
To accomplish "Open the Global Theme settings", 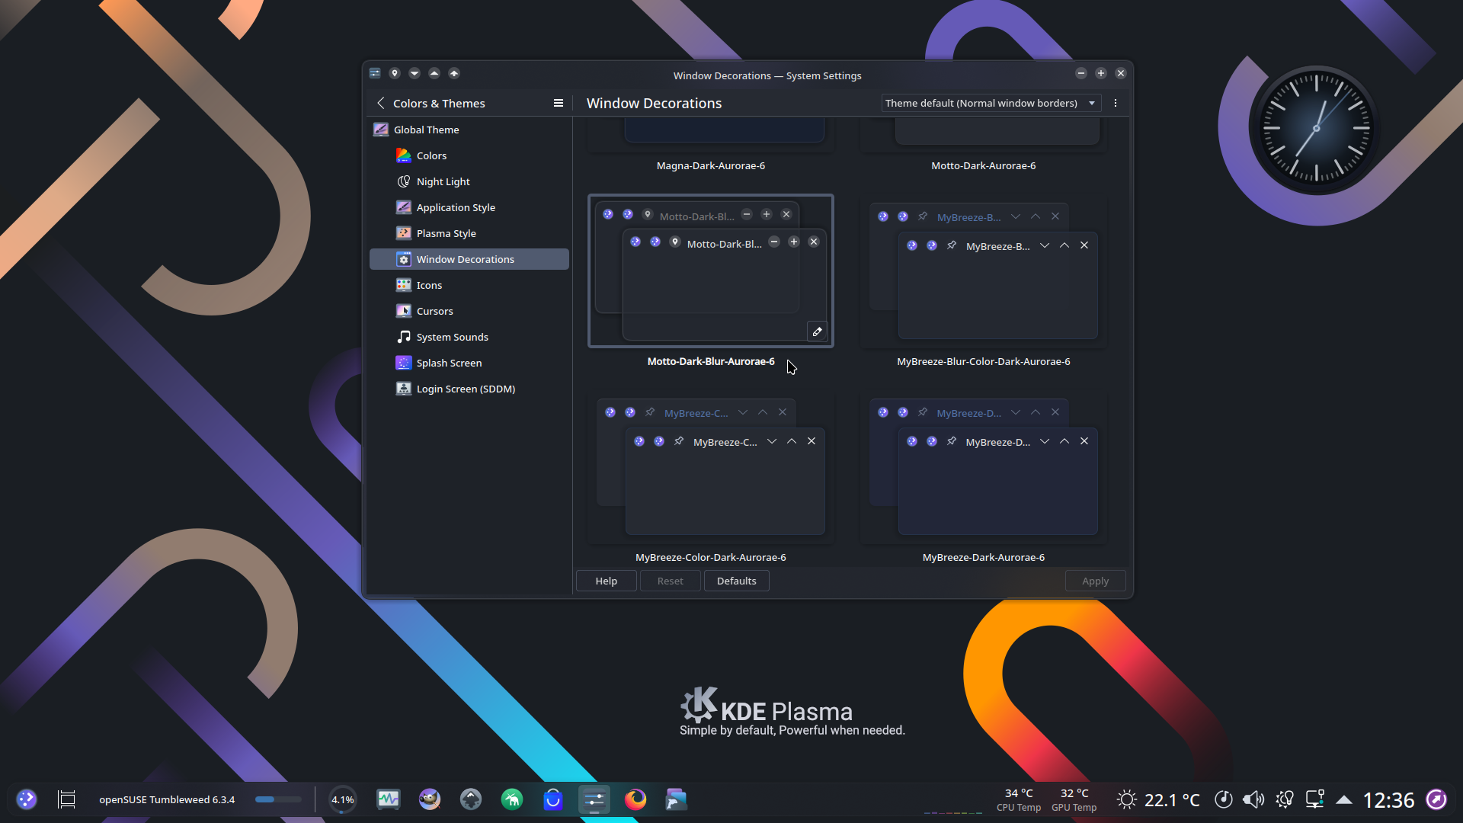I will pos(469,130).
